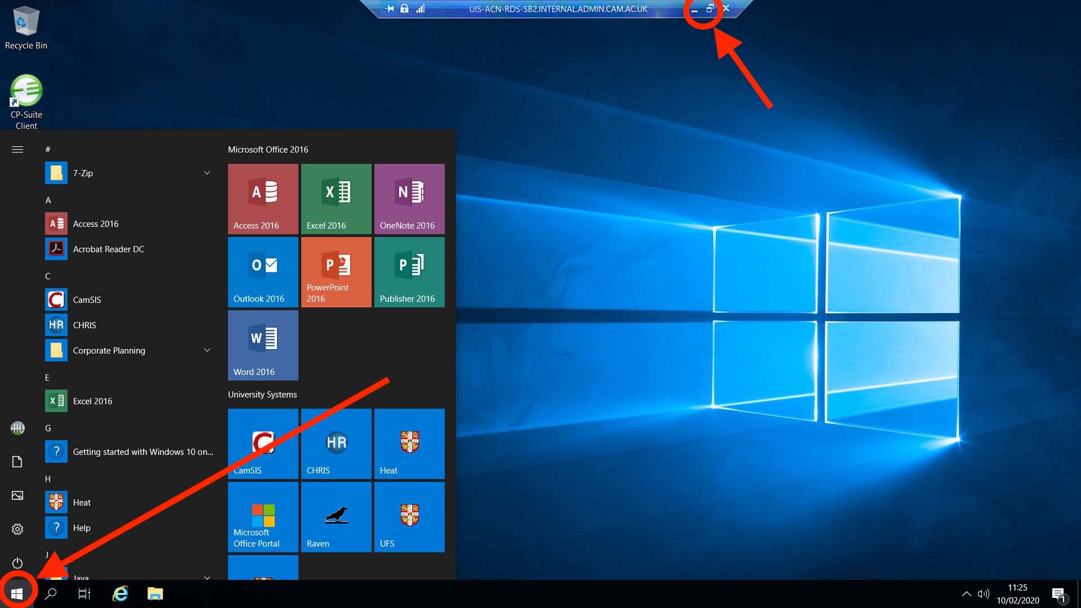Expand the Corporate Planning folder

pos(207,350)
